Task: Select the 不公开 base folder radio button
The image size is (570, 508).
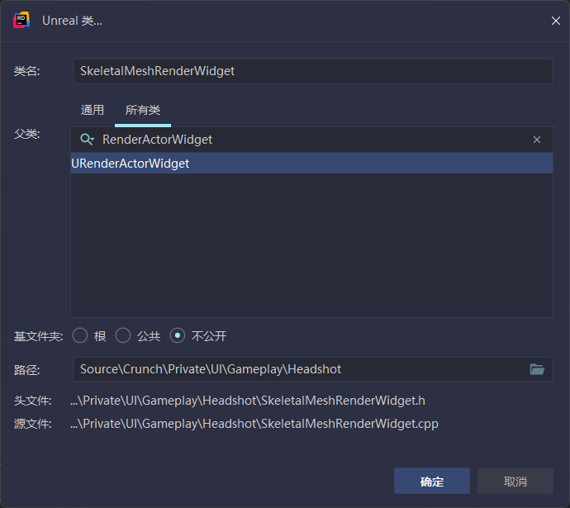Action: tap(178, 335)
